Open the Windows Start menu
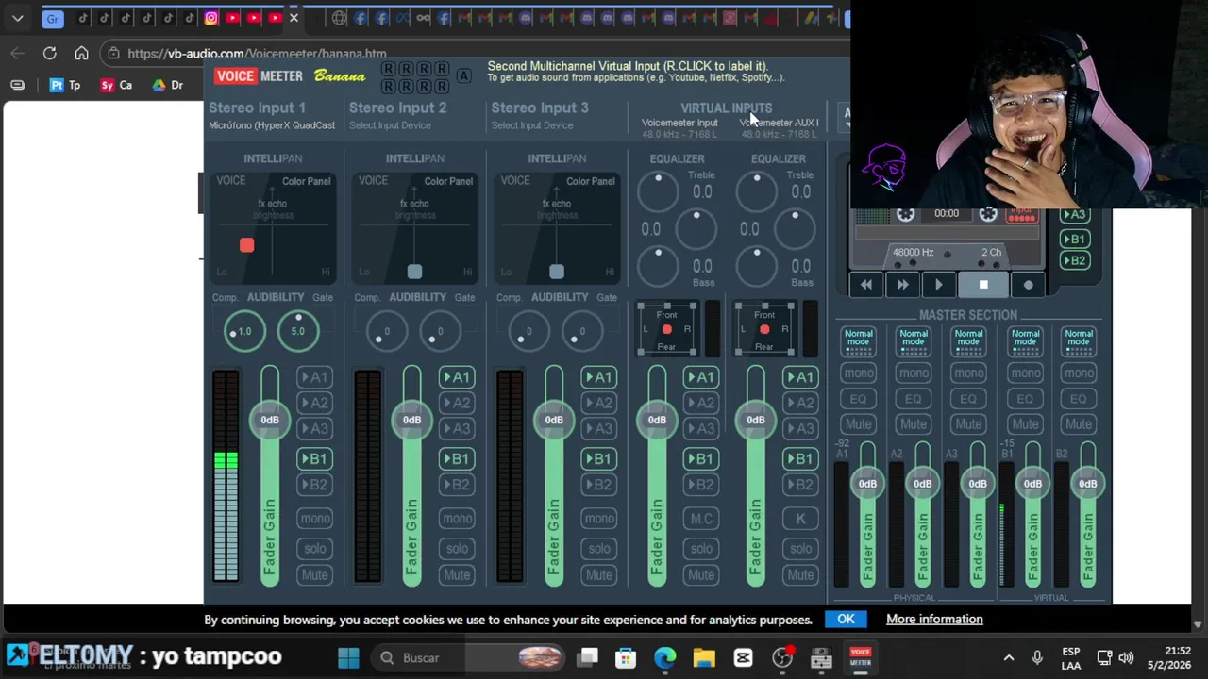Screen dimensions: 1208x679 348,657
